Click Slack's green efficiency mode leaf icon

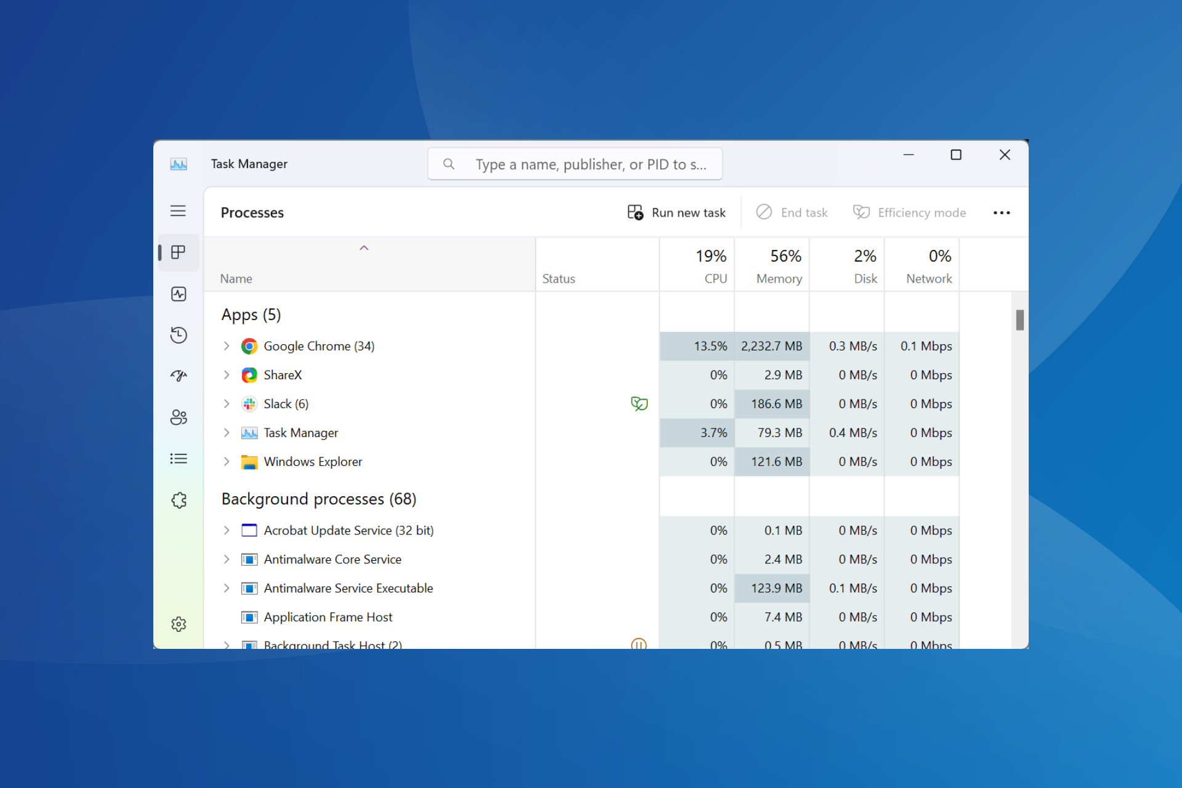pos(639,404)
